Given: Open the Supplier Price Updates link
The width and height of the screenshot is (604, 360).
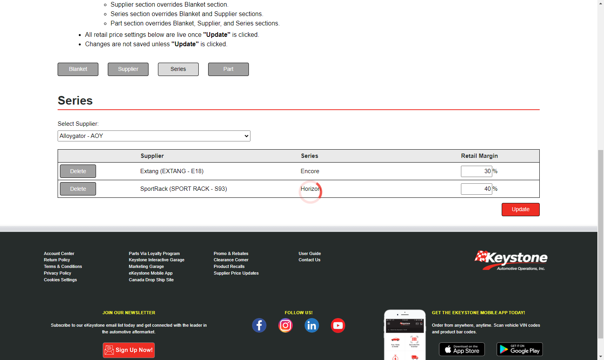Looking at the screenshot, I should coord(236,273).
